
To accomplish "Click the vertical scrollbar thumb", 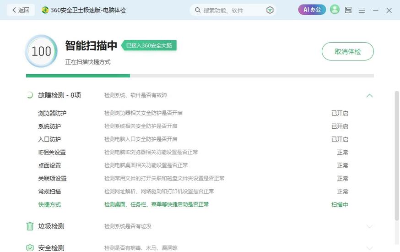I will point(397,156).
